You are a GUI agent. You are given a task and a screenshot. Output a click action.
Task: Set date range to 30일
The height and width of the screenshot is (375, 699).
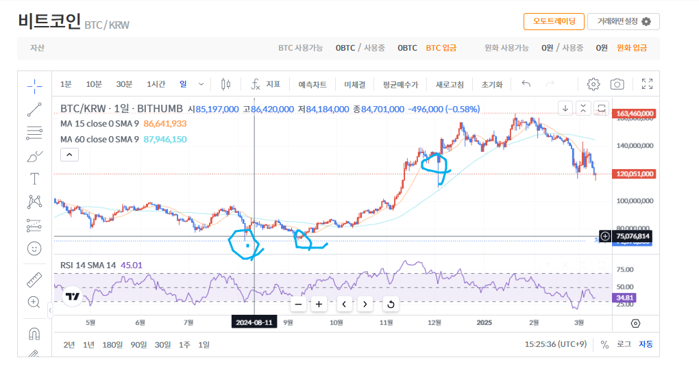pos(162,345)
